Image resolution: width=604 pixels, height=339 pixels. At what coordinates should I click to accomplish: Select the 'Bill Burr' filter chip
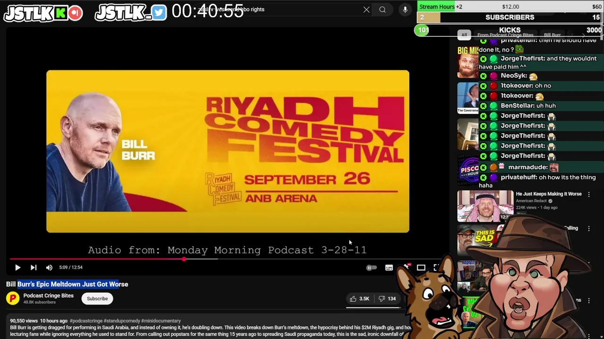tap(552, 35)
